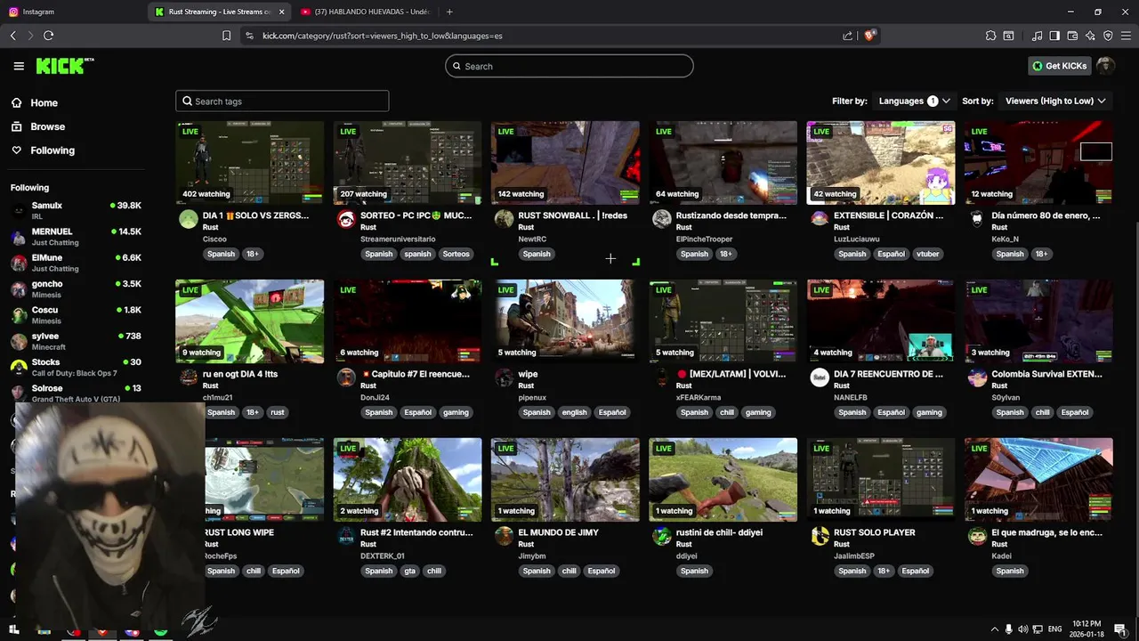Screen dimensions: 1139x641
Task: Click ElPincheTrooper's channel avatar
Action: pos(661,219)
